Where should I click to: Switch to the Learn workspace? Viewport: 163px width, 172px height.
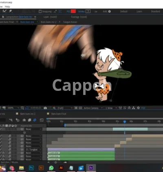[139, 11]
